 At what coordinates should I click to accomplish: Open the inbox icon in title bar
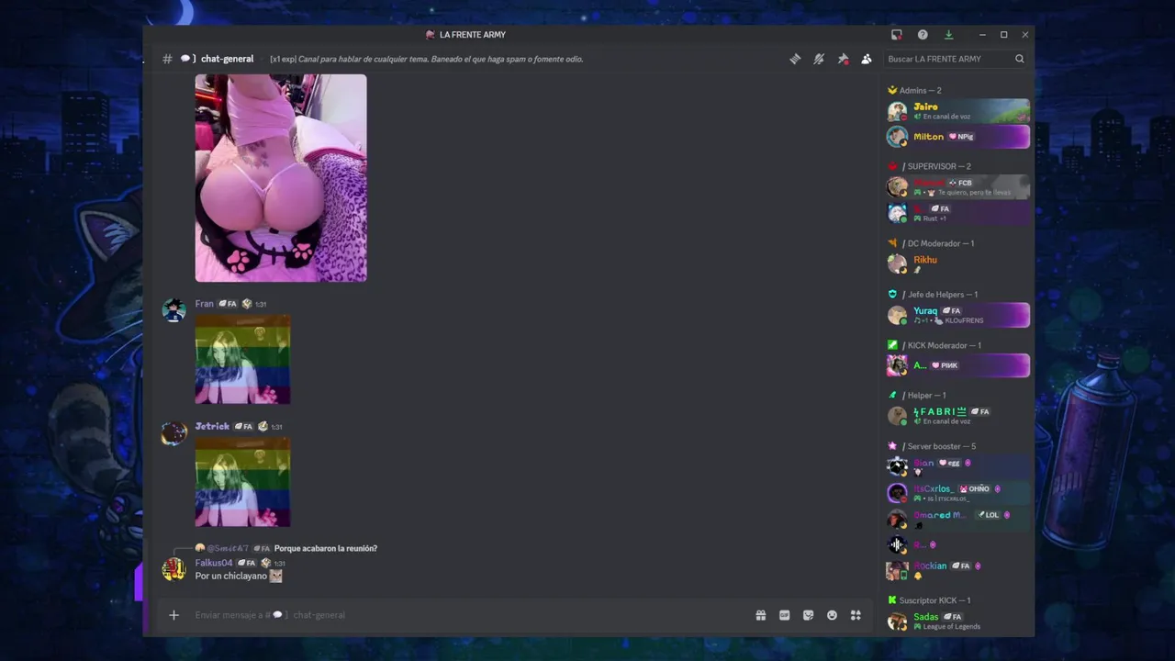pos(897,35)
